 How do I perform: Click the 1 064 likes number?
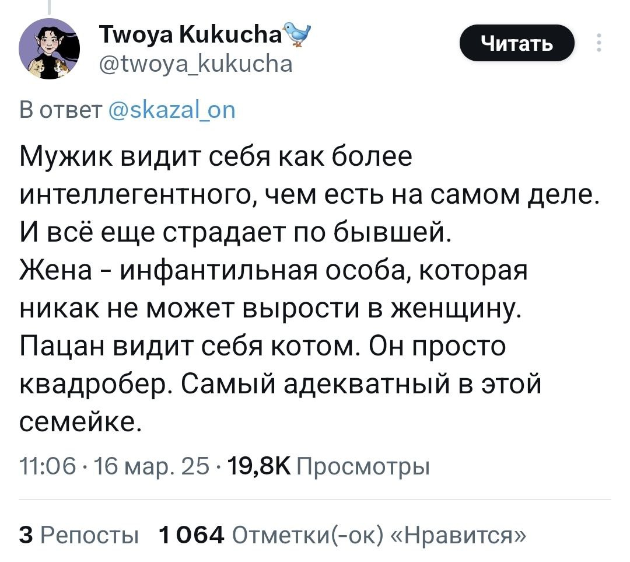pos(191,535)
